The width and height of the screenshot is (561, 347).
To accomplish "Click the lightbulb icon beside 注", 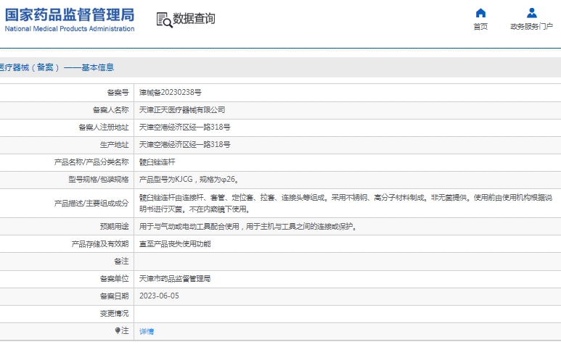I will pos(118,330).
